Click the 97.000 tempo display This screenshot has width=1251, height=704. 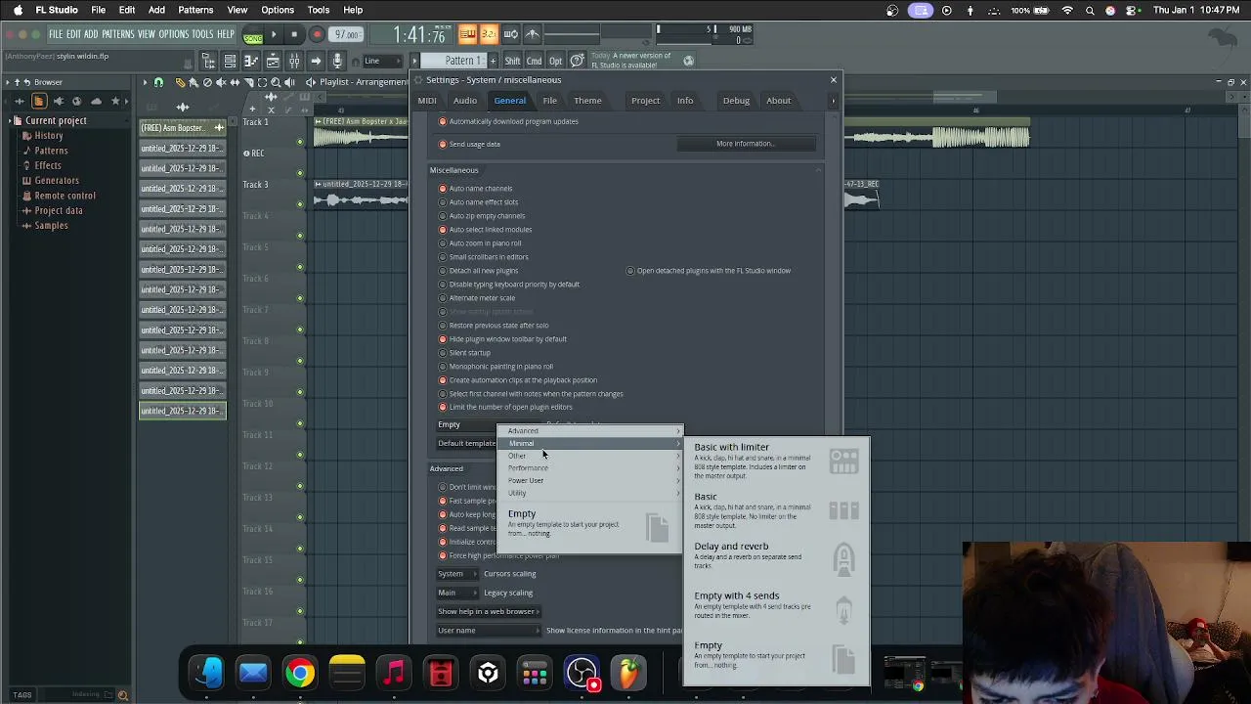tap(346, 34)
